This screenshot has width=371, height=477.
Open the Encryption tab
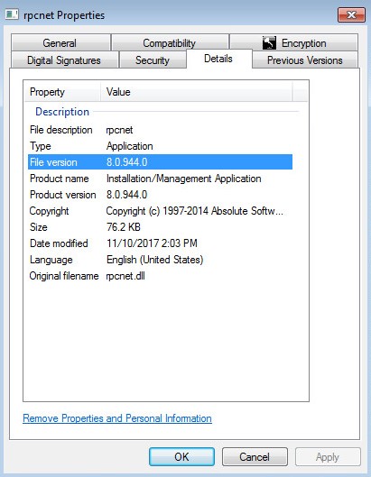point(293,43)
